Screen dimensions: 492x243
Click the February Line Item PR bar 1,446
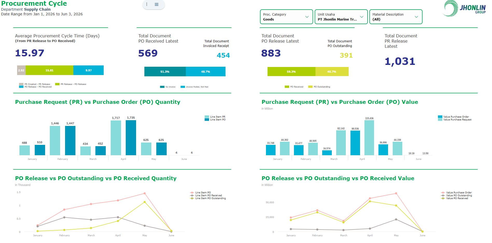[55, 140]
